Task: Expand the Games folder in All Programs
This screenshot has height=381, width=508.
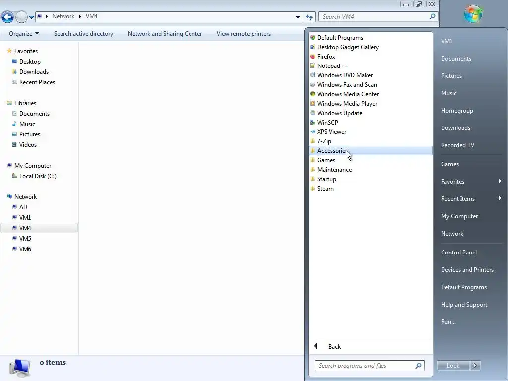Action: [370, 160]
